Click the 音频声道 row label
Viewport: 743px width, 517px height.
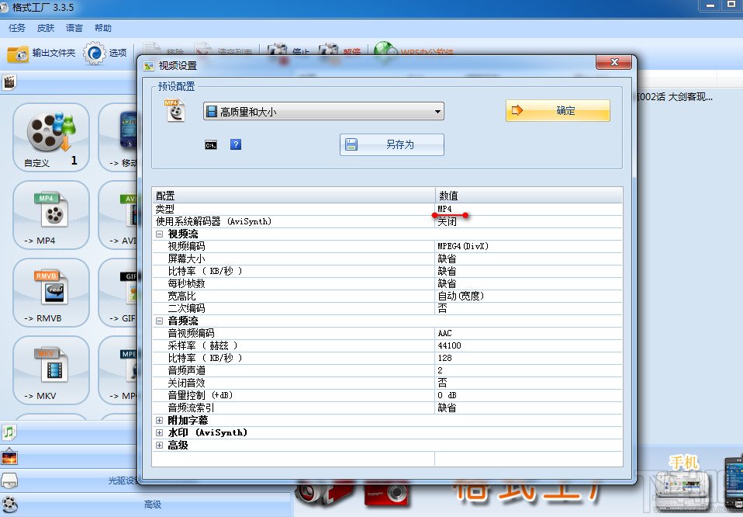coord(186,370)
